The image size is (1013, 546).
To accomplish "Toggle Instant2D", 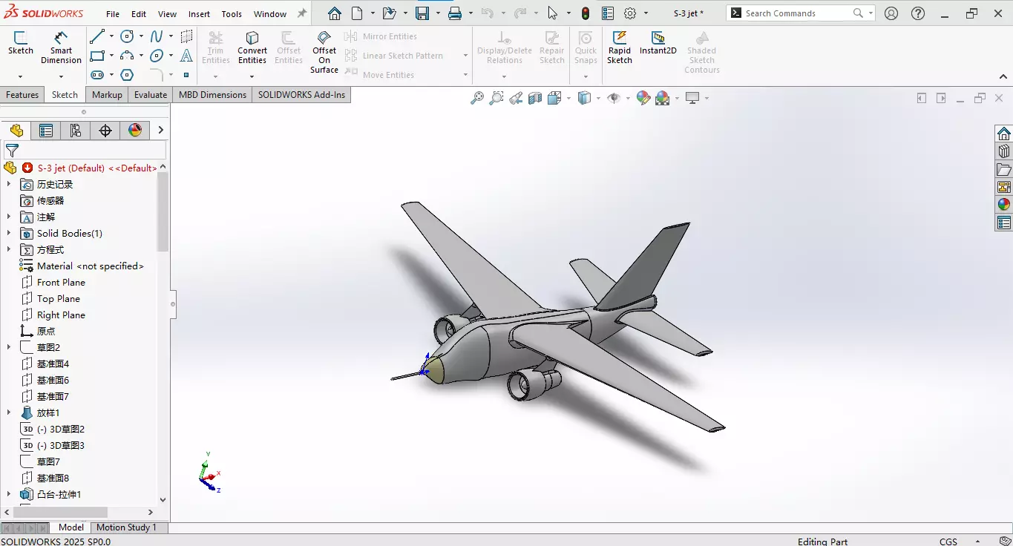I will click(658, 43).
